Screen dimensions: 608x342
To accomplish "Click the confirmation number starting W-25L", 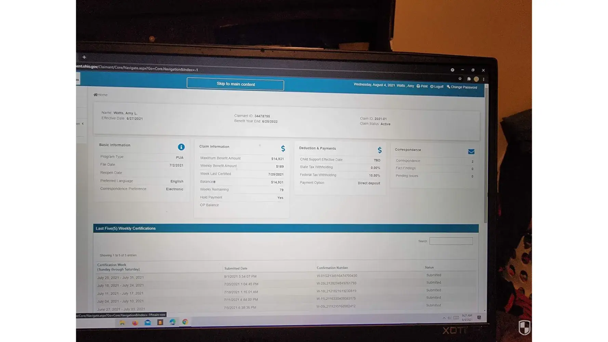I will [x=336, y=283].
